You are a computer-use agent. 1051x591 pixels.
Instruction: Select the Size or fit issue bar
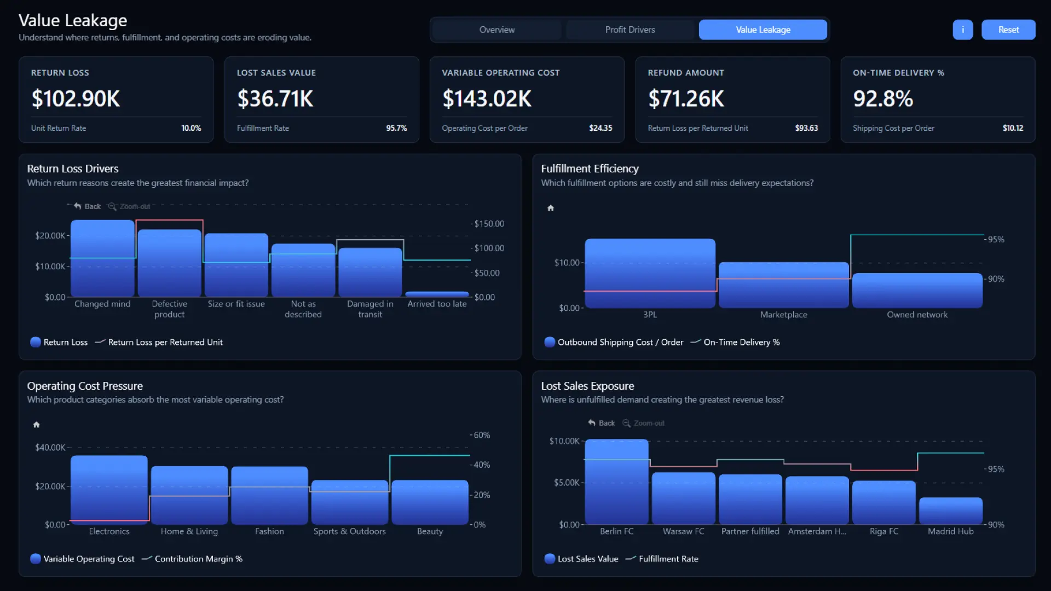coord(236,265)
